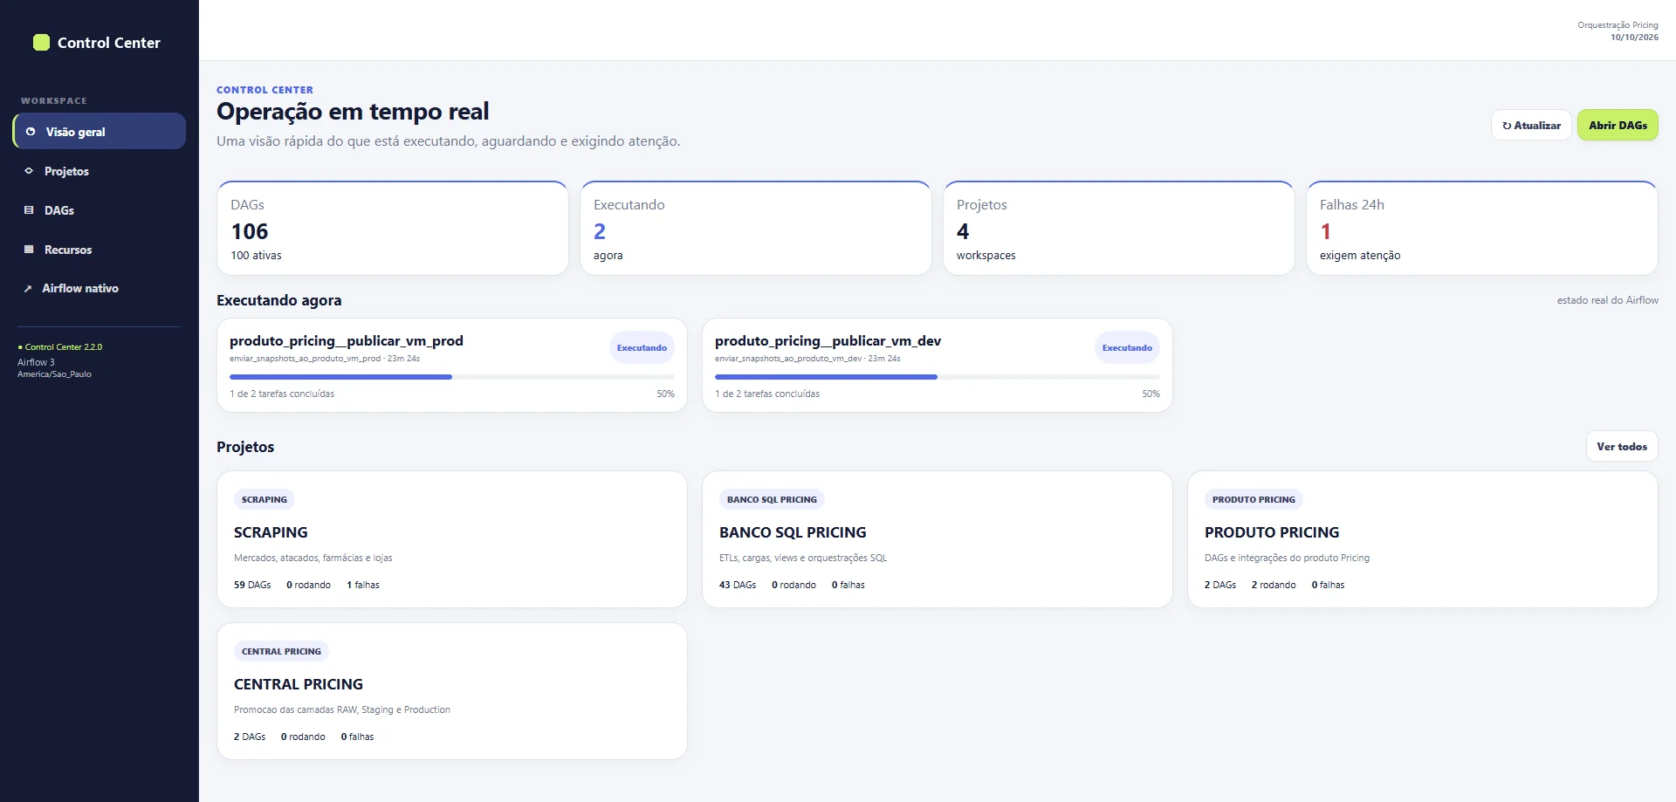Open the PRODUTO PRICING project heading
Screen dimensions: 1676x802
pyautogui.click(x=1272, y=532)
